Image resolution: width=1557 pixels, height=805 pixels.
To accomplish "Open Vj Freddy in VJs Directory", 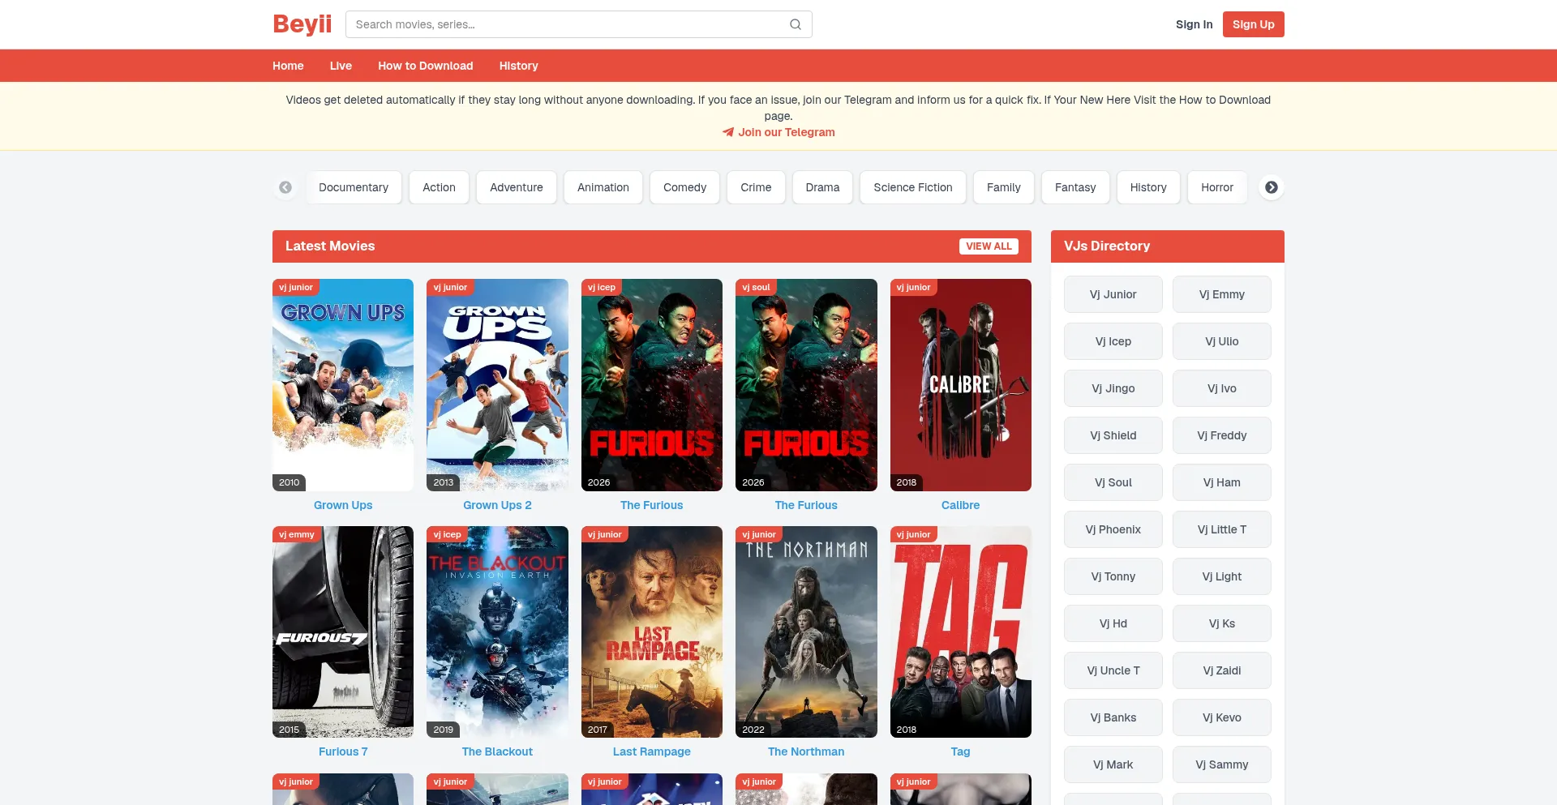I will 1222,435.
